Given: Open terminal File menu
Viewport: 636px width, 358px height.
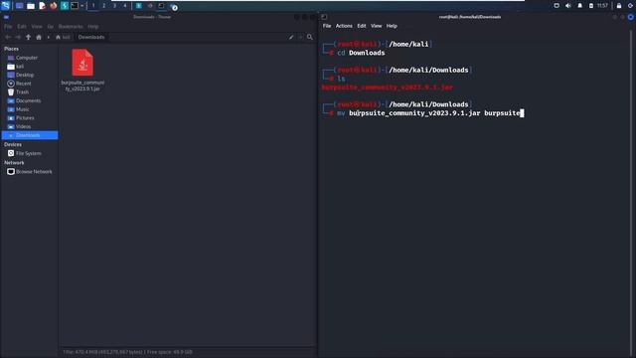Looking at the screenshot, I should click(327, 26).
